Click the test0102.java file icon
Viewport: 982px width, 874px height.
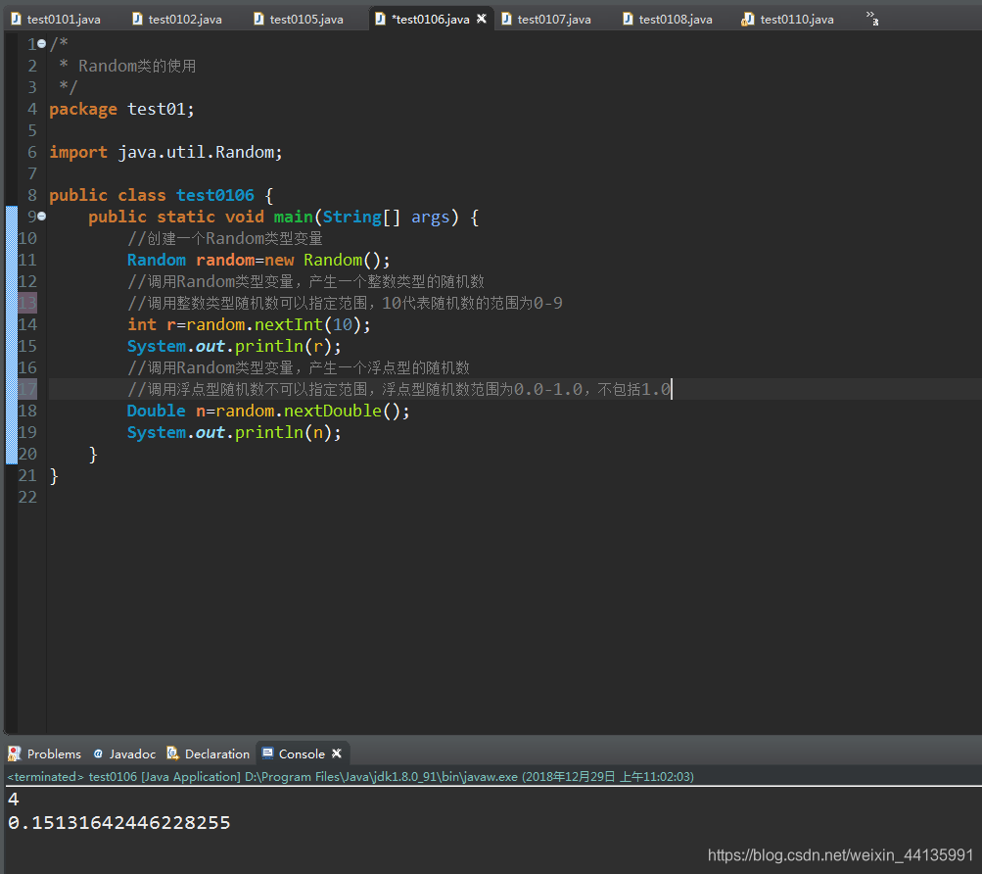[137, 19]
